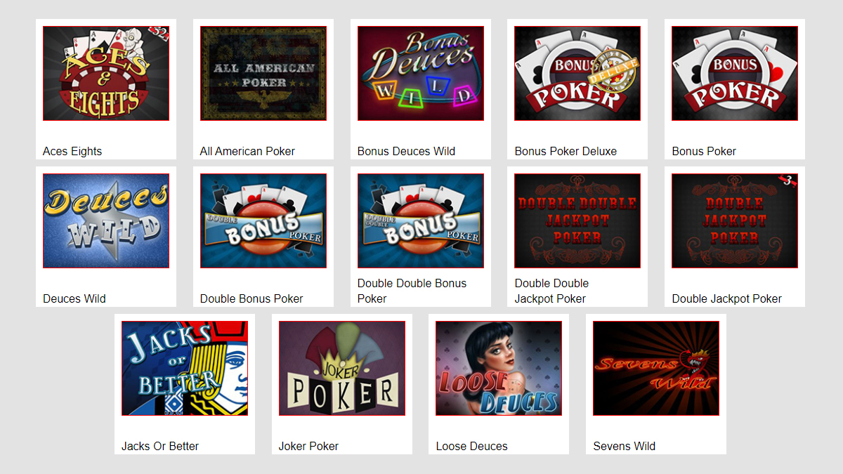Click the "Double Double Jackpot Poker" title
Image resolution: width=843 pixels, height=474 pixels.
tap(552, 291)
